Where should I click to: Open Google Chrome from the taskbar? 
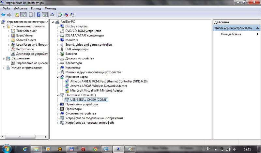tap(95, 149)
